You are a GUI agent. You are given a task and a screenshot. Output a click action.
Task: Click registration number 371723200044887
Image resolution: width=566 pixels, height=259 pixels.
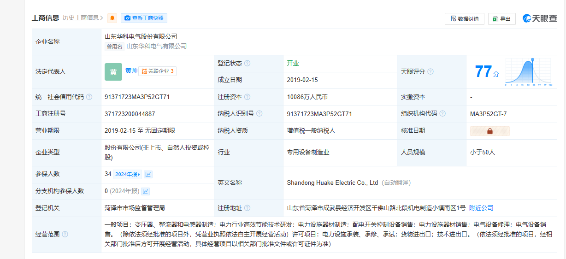coord(130,114)
